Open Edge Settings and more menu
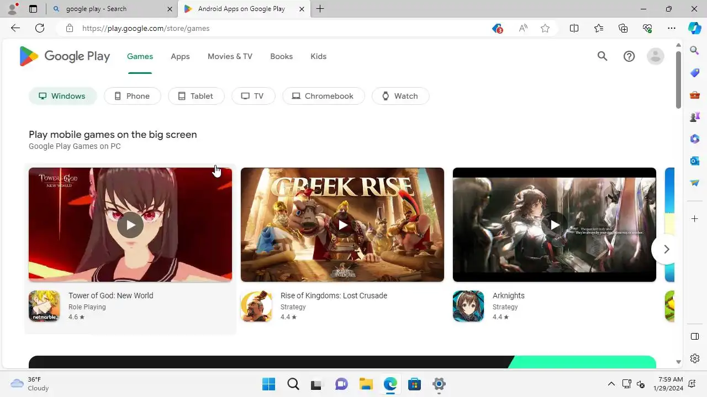The width and height of the screenshot is (707, 397). point(672,28)
